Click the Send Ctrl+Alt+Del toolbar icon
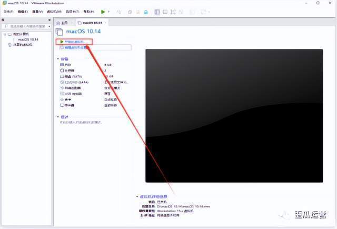The width and height of the screenshot is (337, 229). 118,12
